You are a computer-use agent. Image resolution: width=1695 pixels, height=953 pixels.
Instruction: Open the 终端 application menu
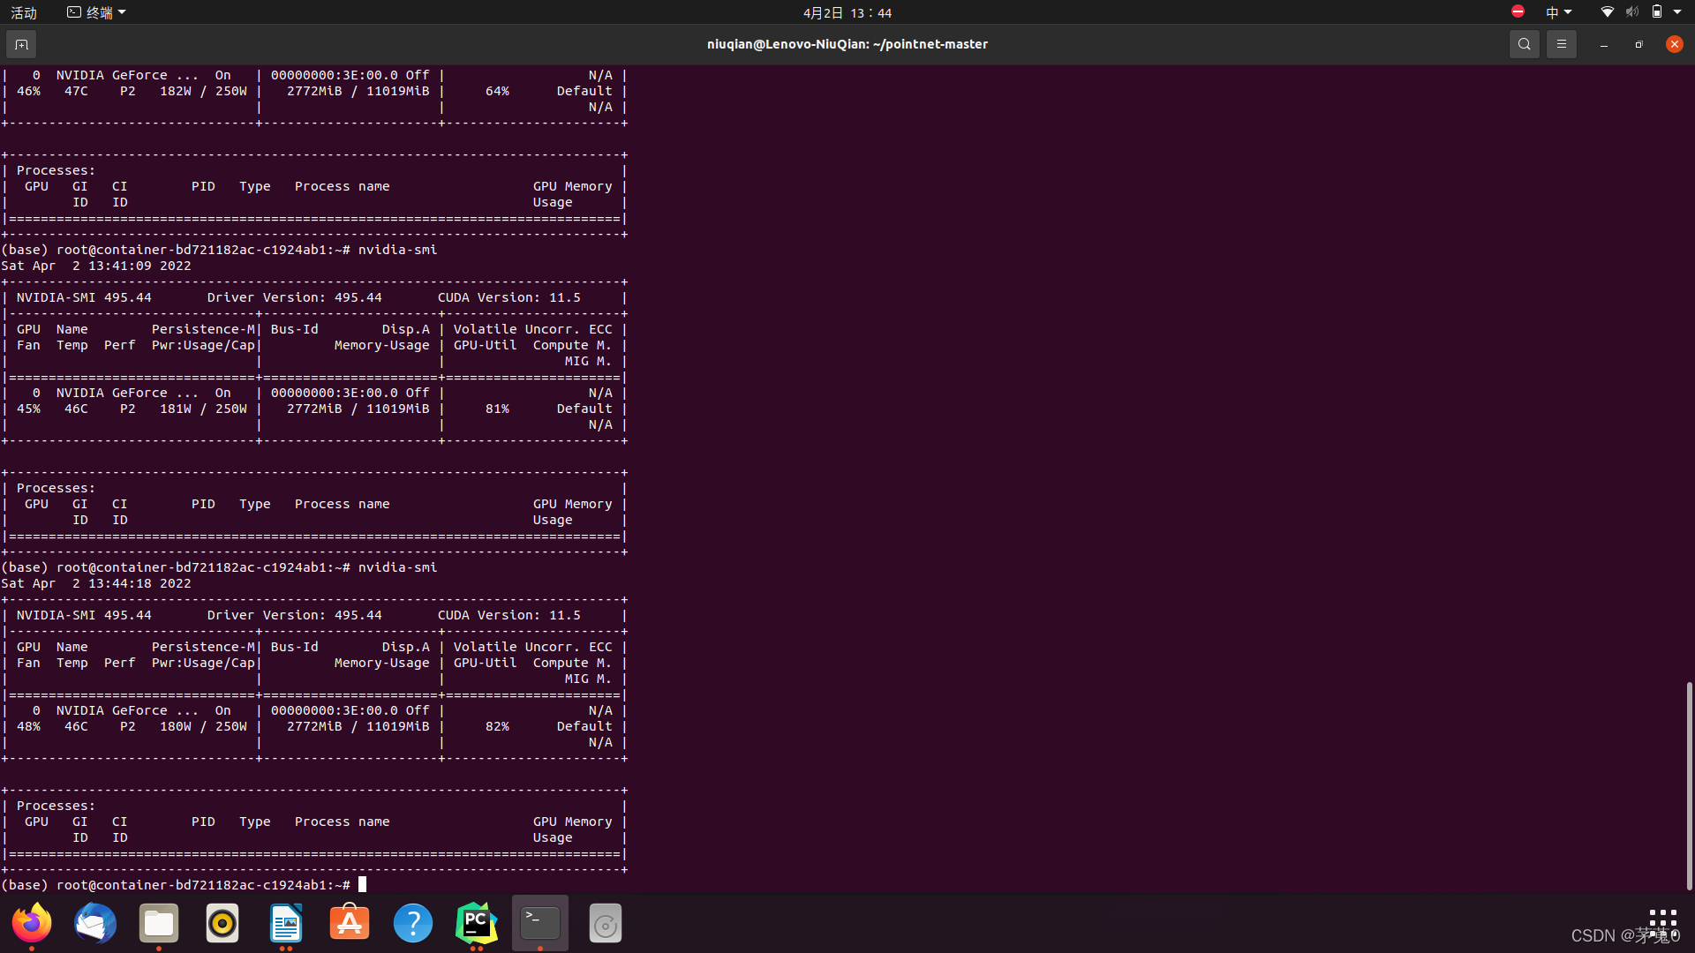pyautogui.click(x=96, y=12)
